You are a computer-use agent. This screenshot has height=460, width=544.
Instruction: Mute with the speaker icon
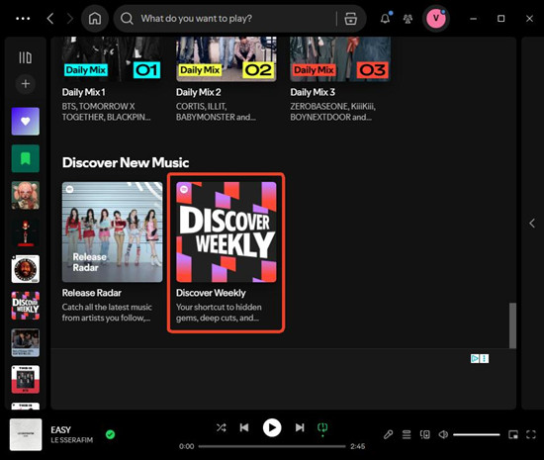443,434
